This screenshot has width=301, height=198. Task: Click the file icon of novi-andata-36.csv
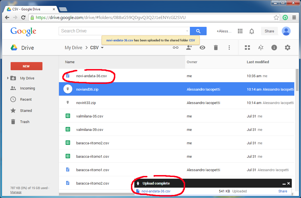(x=68, y=76)
